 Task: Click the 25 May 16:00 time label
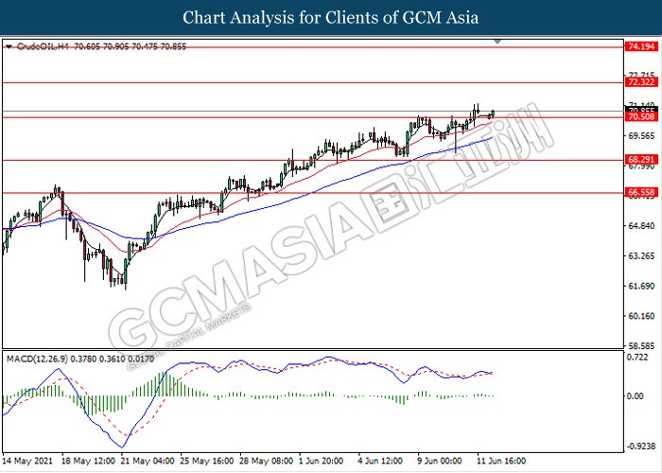(x=207, y=461)
